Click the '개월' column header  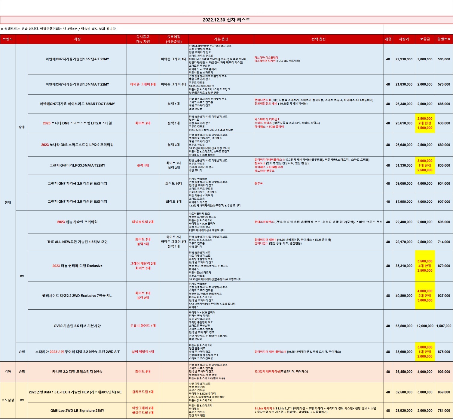point(388,39)
